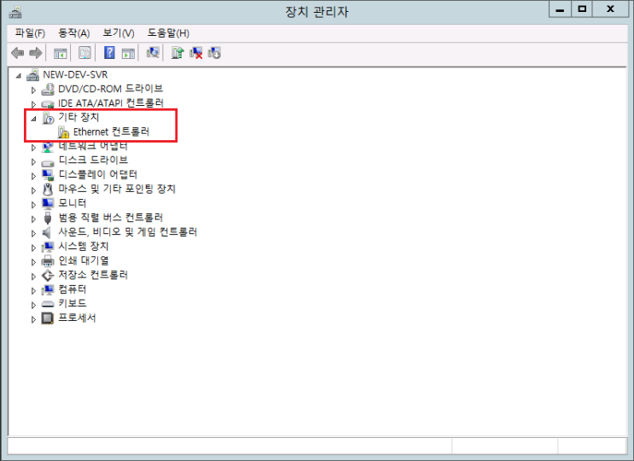The width and height of the screenshot is (634, 461).
Task: Click the 모니터 monitor icon
Action: [x=48, y=203]
